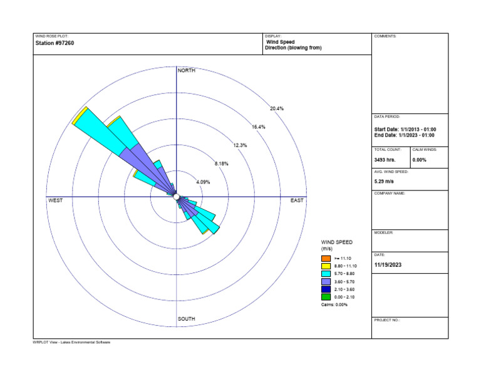This screenshot has width=481, height=372.
Task: Click the green 0.00 - 2.10 legend swatch
Action: tap(326, 297)
